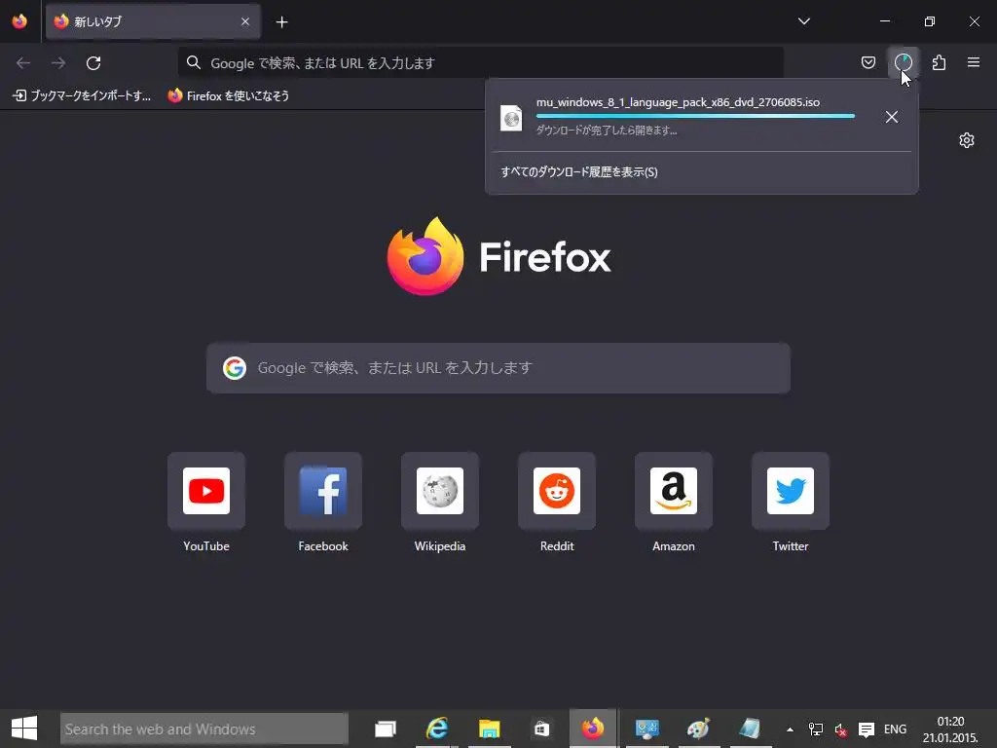Open the notepad-style taskbar icon
Image resolution: width=997 pixels, height=748 pixels.
(751, 729)
